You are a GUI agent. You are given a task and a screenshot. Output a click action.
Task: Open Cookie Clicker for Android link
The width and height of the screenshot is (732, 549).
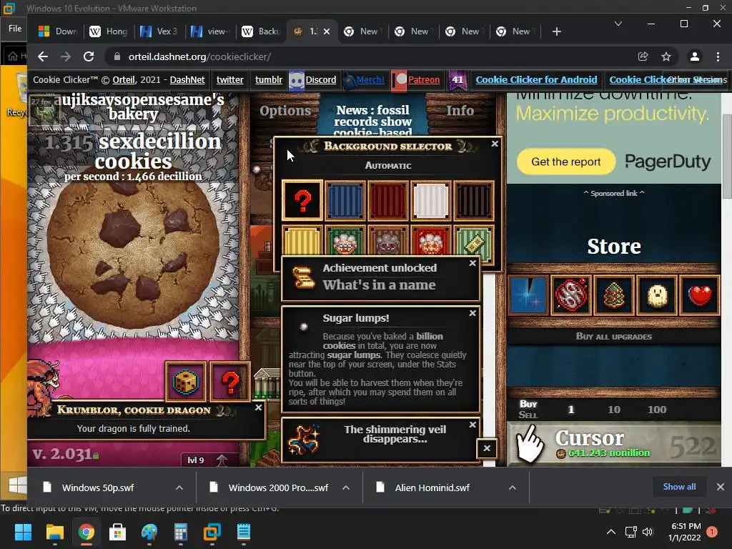[536, 80]
